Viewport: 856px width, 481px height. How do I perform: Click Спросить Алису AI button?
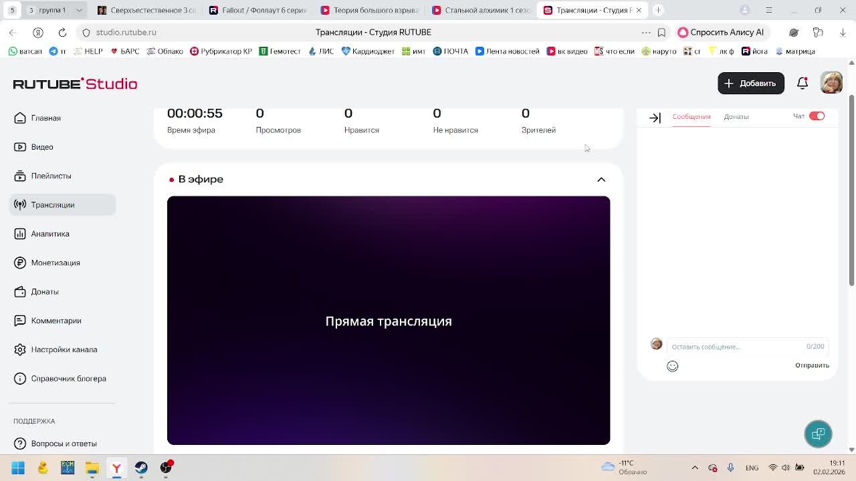tap(721, 32)
